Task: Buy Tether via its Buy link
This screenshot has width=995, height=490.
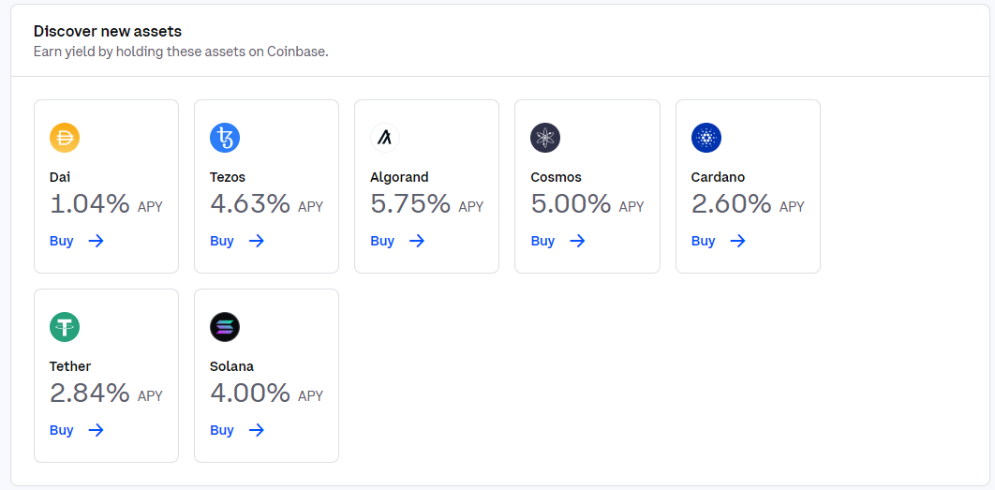Action: tap(62, 430)
